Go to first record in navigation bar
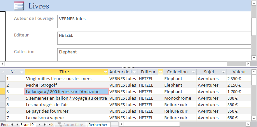Screen dimensions: 257x127 [x=11, y=125]
